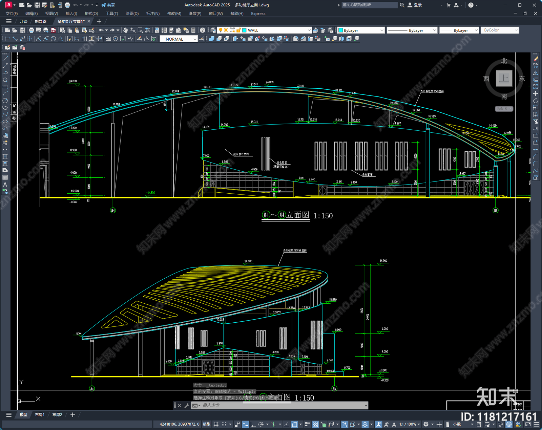Select the Linear dimension tool

pyautogui.click(x=7, y=39)
